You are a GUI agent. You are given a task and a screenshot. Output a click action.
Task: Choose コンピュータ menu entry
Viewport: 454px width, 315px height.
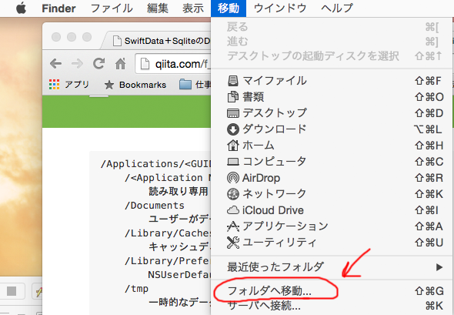[332, 162]
